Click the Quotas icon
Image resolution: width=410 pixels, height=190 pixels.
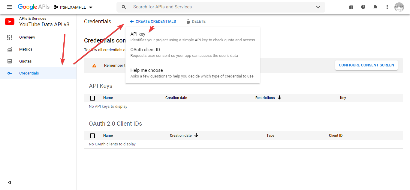(10, 61)
